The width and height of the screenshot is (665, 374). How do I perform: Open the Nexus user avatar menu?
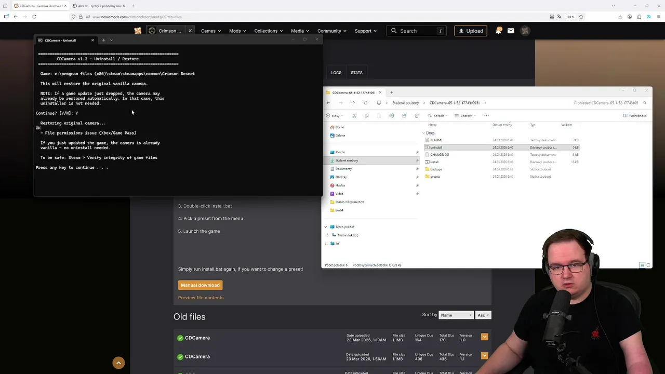point(525,31)
